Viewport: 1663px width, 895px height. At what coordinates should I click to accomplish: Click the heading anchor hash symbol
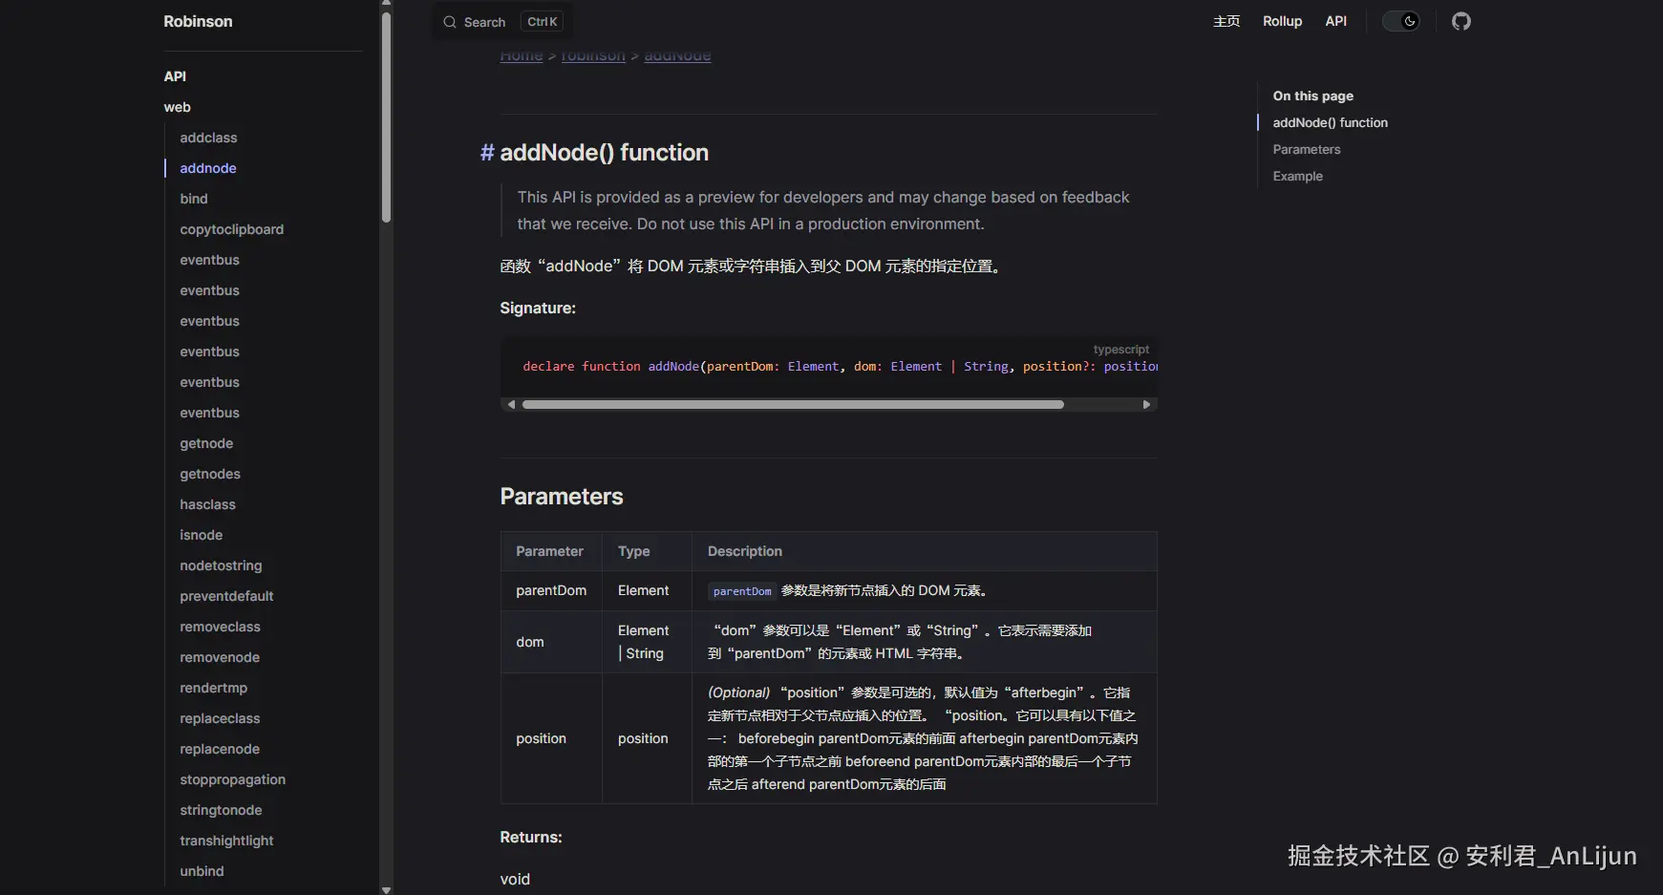tap(486, 153)
